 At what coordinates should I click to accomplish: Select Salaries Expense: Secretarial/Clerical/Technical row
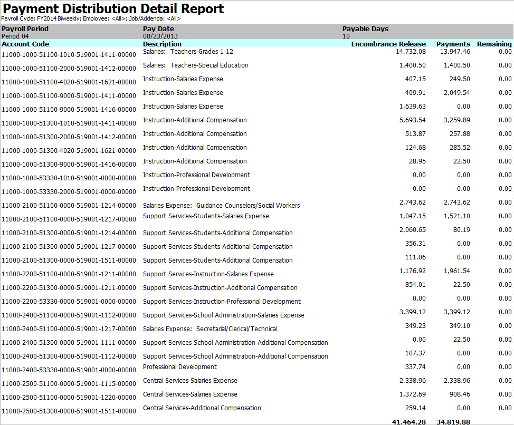click(x=210, y=329)
